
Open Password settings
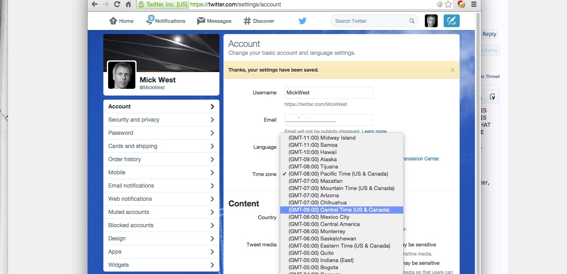coord(161,133)
